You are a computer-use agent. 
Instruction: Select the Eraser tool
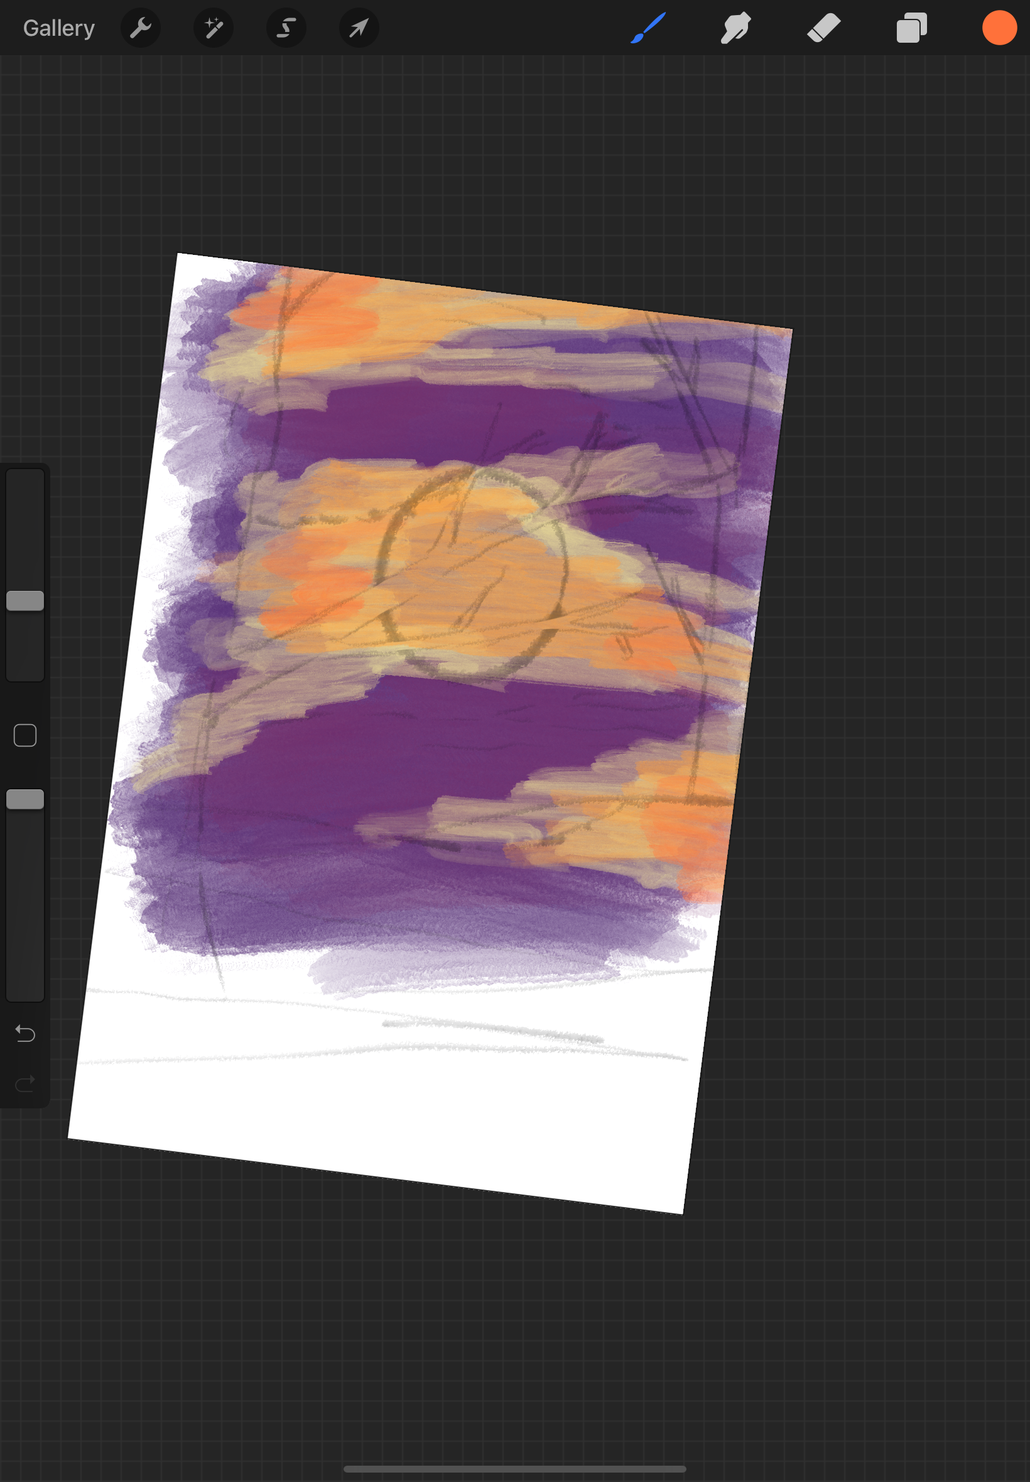point(823,28)
